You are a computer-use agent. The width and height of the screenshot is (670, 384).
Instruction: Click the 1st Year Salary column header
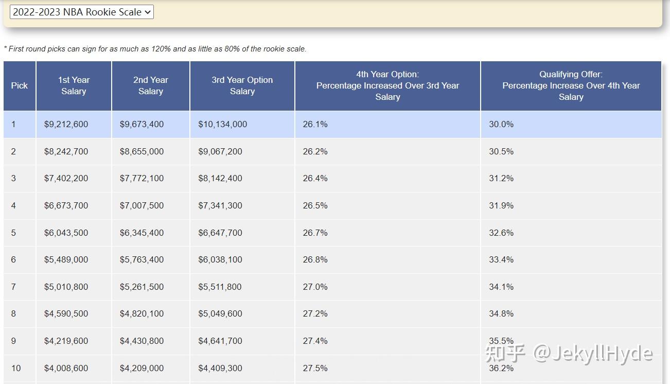[x=74, y=85]
